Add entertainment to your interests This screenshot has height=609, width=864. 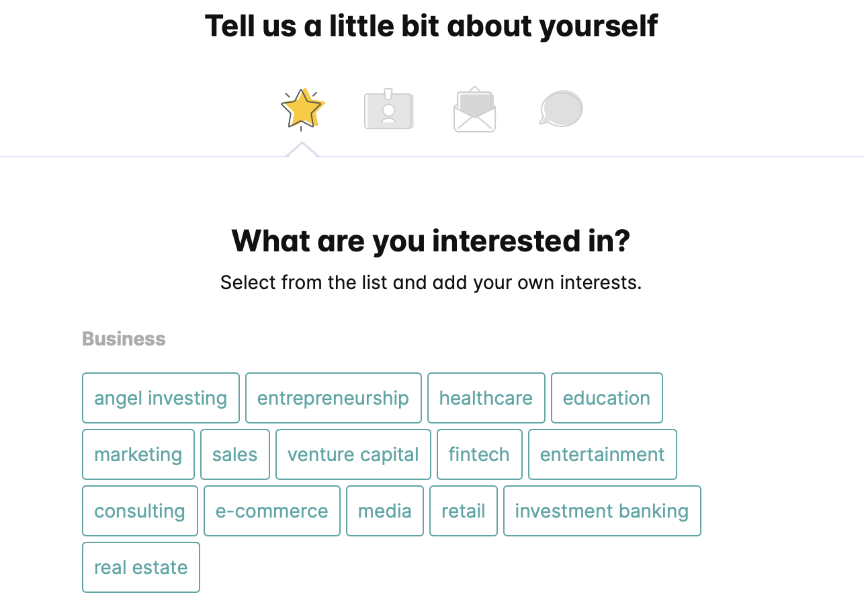click(603, 454)
